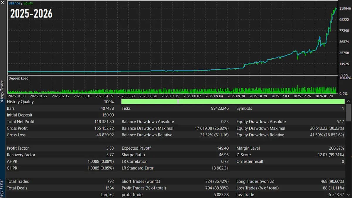The width and height of the screenshot is (352, 198).
Task: Select the Z-Score value -12.07 (99.74%)
Action: 330,155
